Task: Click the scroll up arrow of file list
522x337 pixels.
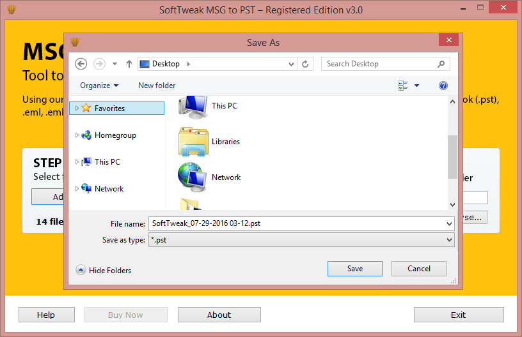Action: click(452, 101)
